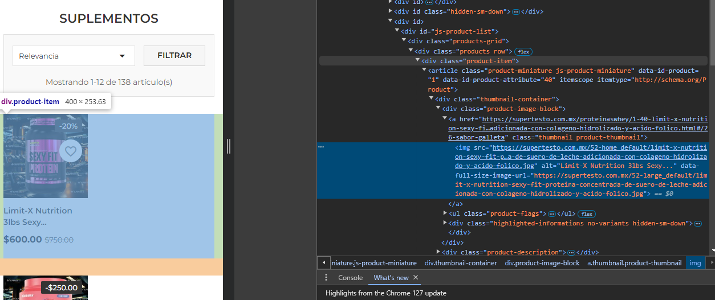
Task: Expand the ul class="product-flags" node
Action: pos(445,213)
